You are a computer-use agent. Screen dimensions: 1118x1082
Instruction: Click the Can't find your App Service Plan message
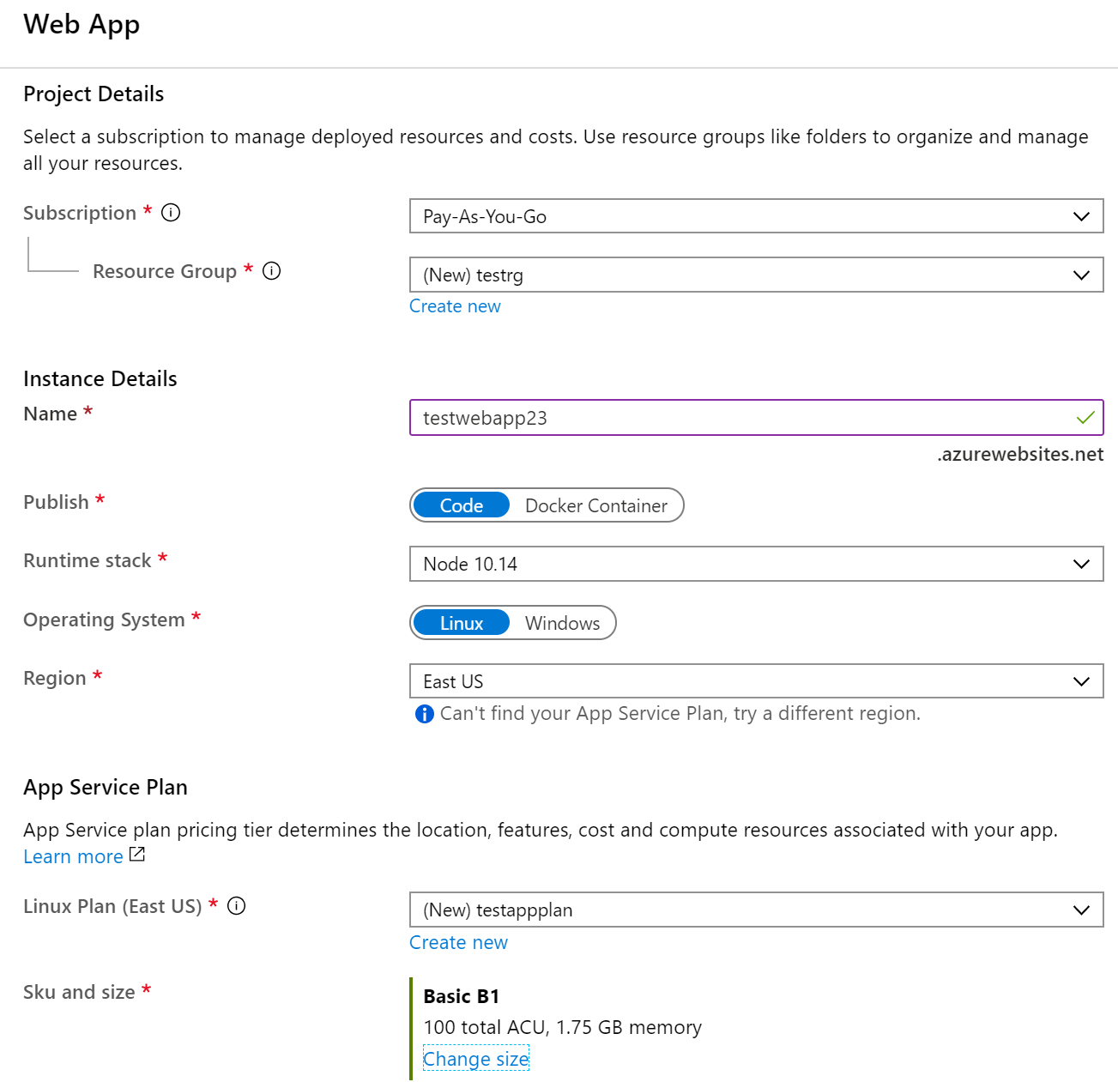click(x=680, y=713)
